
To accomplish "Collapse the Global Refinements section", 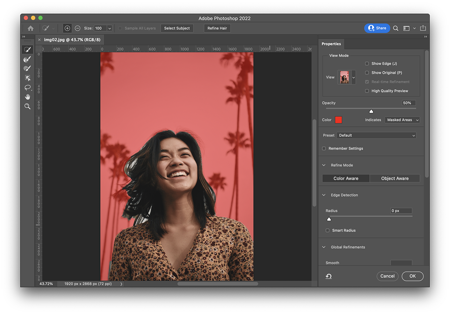I will tap(324, 247).
